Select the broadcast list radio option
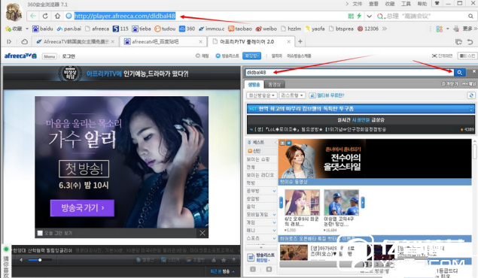Viewport: 478px width, 278px height. [x=227, y=56]
